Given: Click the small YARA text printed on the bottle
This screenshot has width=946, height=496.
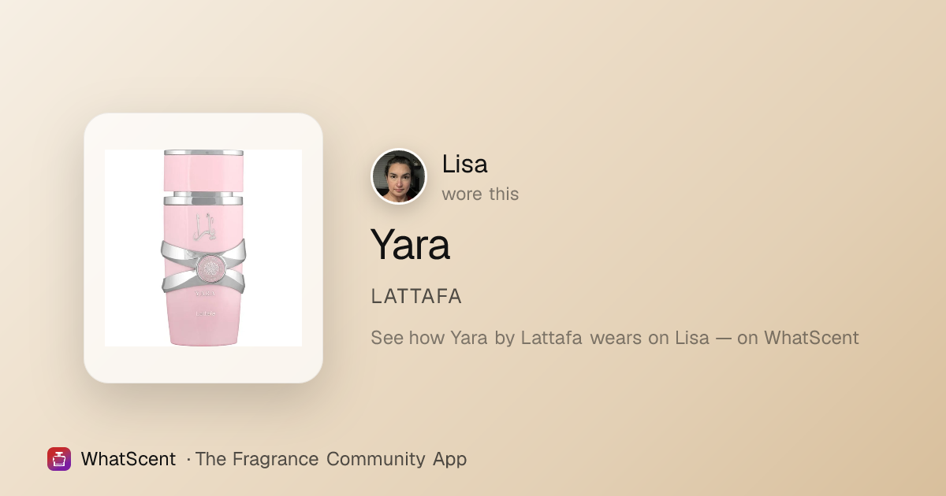Looking at the screenshot, I should coord(204,294).
